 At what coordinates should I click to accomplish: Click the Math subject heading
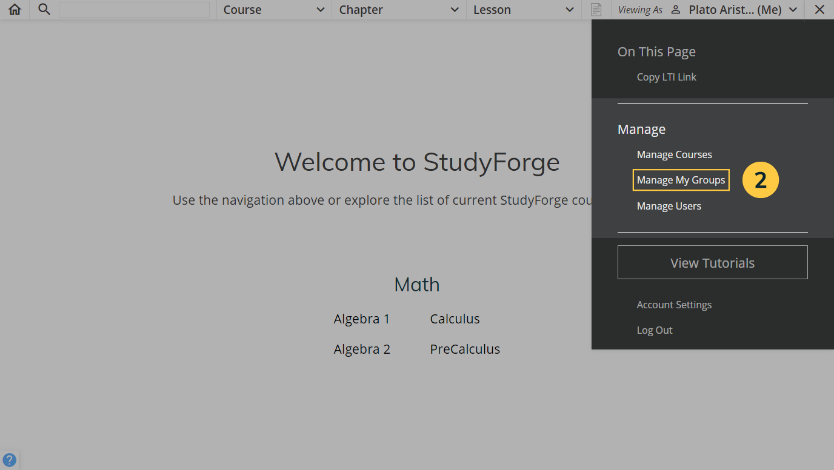click(417, 284)
